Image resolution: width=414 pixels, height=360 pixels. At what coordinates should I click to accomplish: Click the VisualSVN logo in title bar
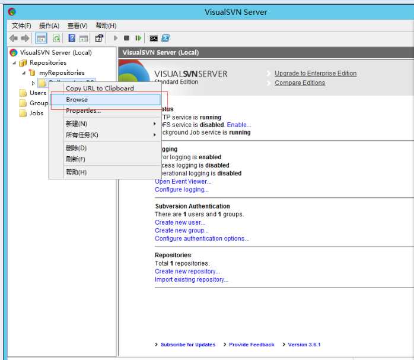pos(12,12)
